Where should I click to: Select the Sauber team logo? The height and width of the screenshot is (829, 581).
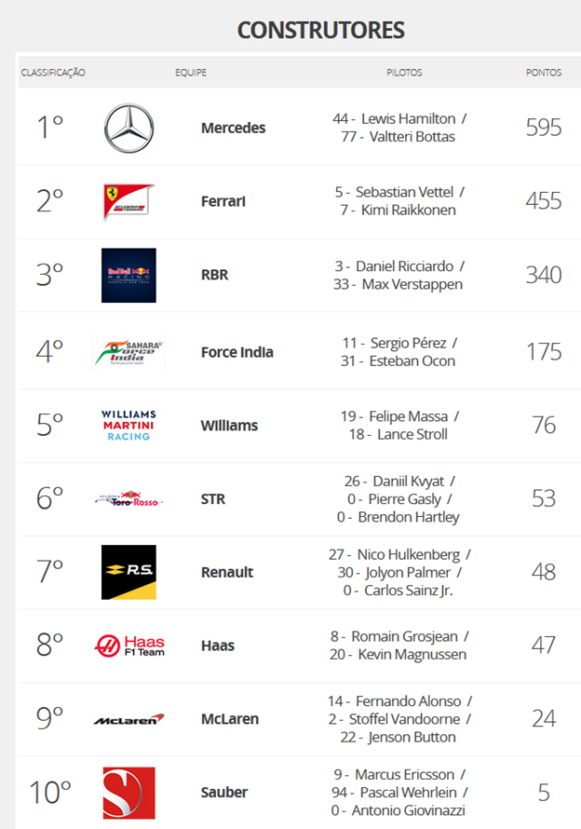[128, 793]
